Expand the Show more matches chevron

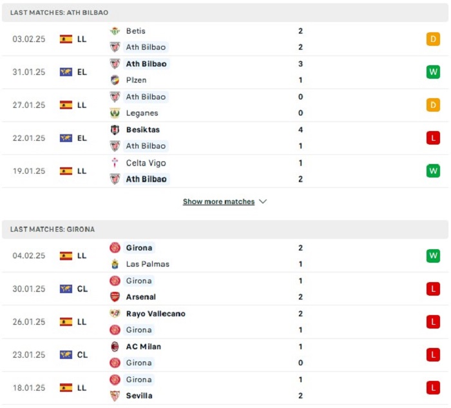(263, 201)
